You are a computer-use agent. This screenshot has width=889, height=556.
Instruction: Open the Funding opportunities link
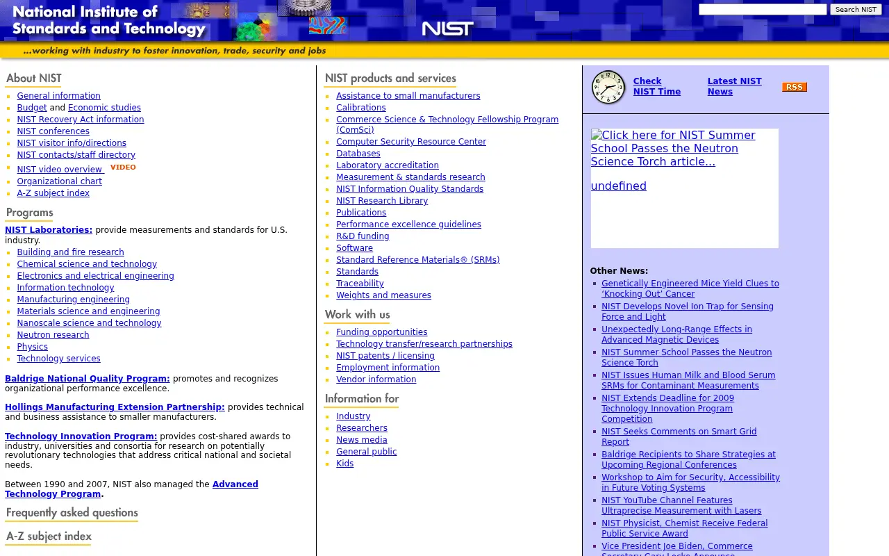click(382, 332)
